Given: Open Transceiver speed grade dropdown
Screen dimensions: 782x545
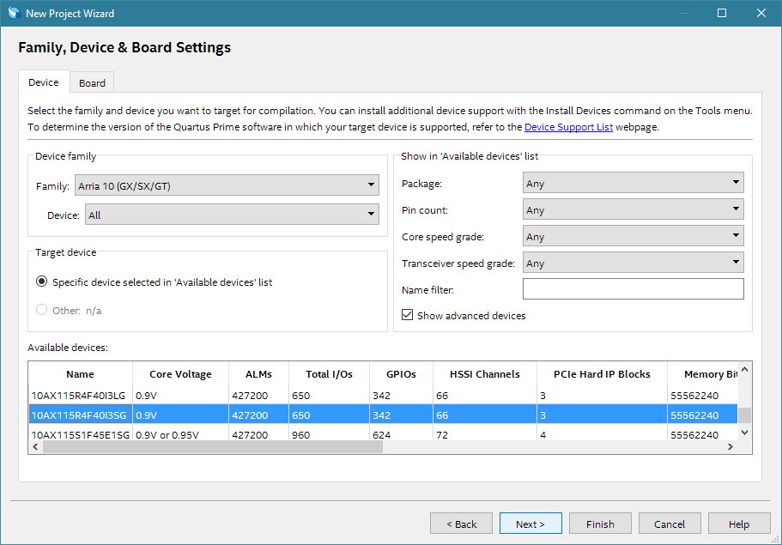Looking at the screenshot, I should [x=633, y=263].
